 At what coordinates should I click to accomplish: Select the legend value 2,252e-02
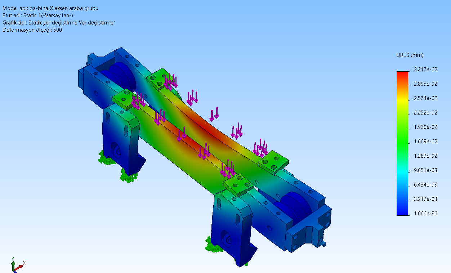click(x=426, y=113)
